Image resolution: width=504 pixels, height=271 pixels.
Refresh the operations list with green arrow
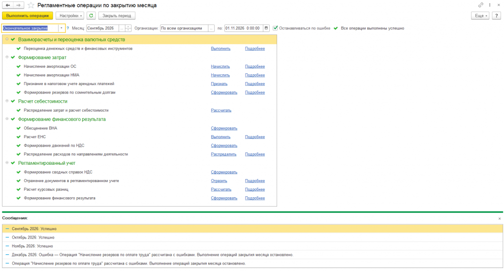91,15
